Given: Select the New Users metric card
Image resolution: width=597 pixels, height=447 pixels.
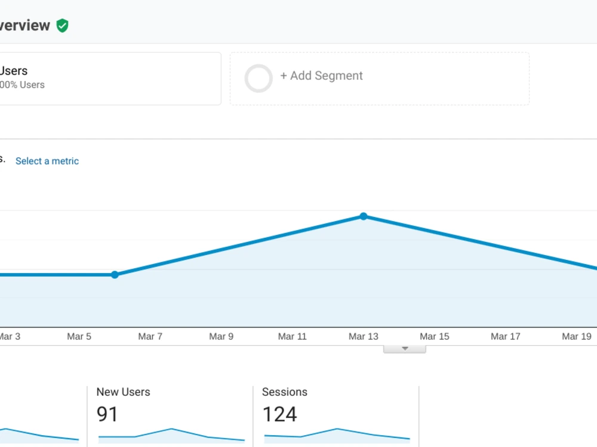Looking at the screenshot, I should (170, 416).
